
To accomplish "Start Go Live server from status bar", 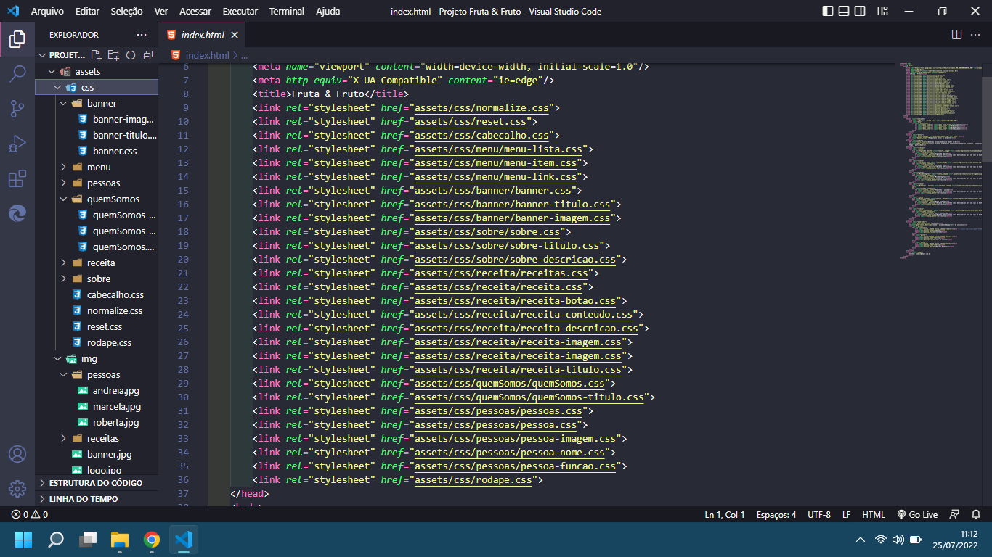I will [x=917, y=514].
